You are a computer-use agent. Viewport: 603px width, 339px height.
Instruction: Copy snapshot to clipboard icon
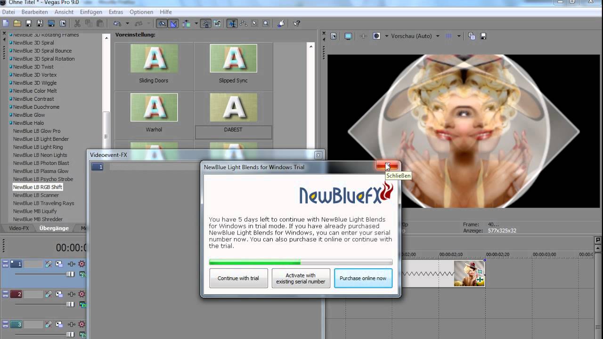point(471,36)
